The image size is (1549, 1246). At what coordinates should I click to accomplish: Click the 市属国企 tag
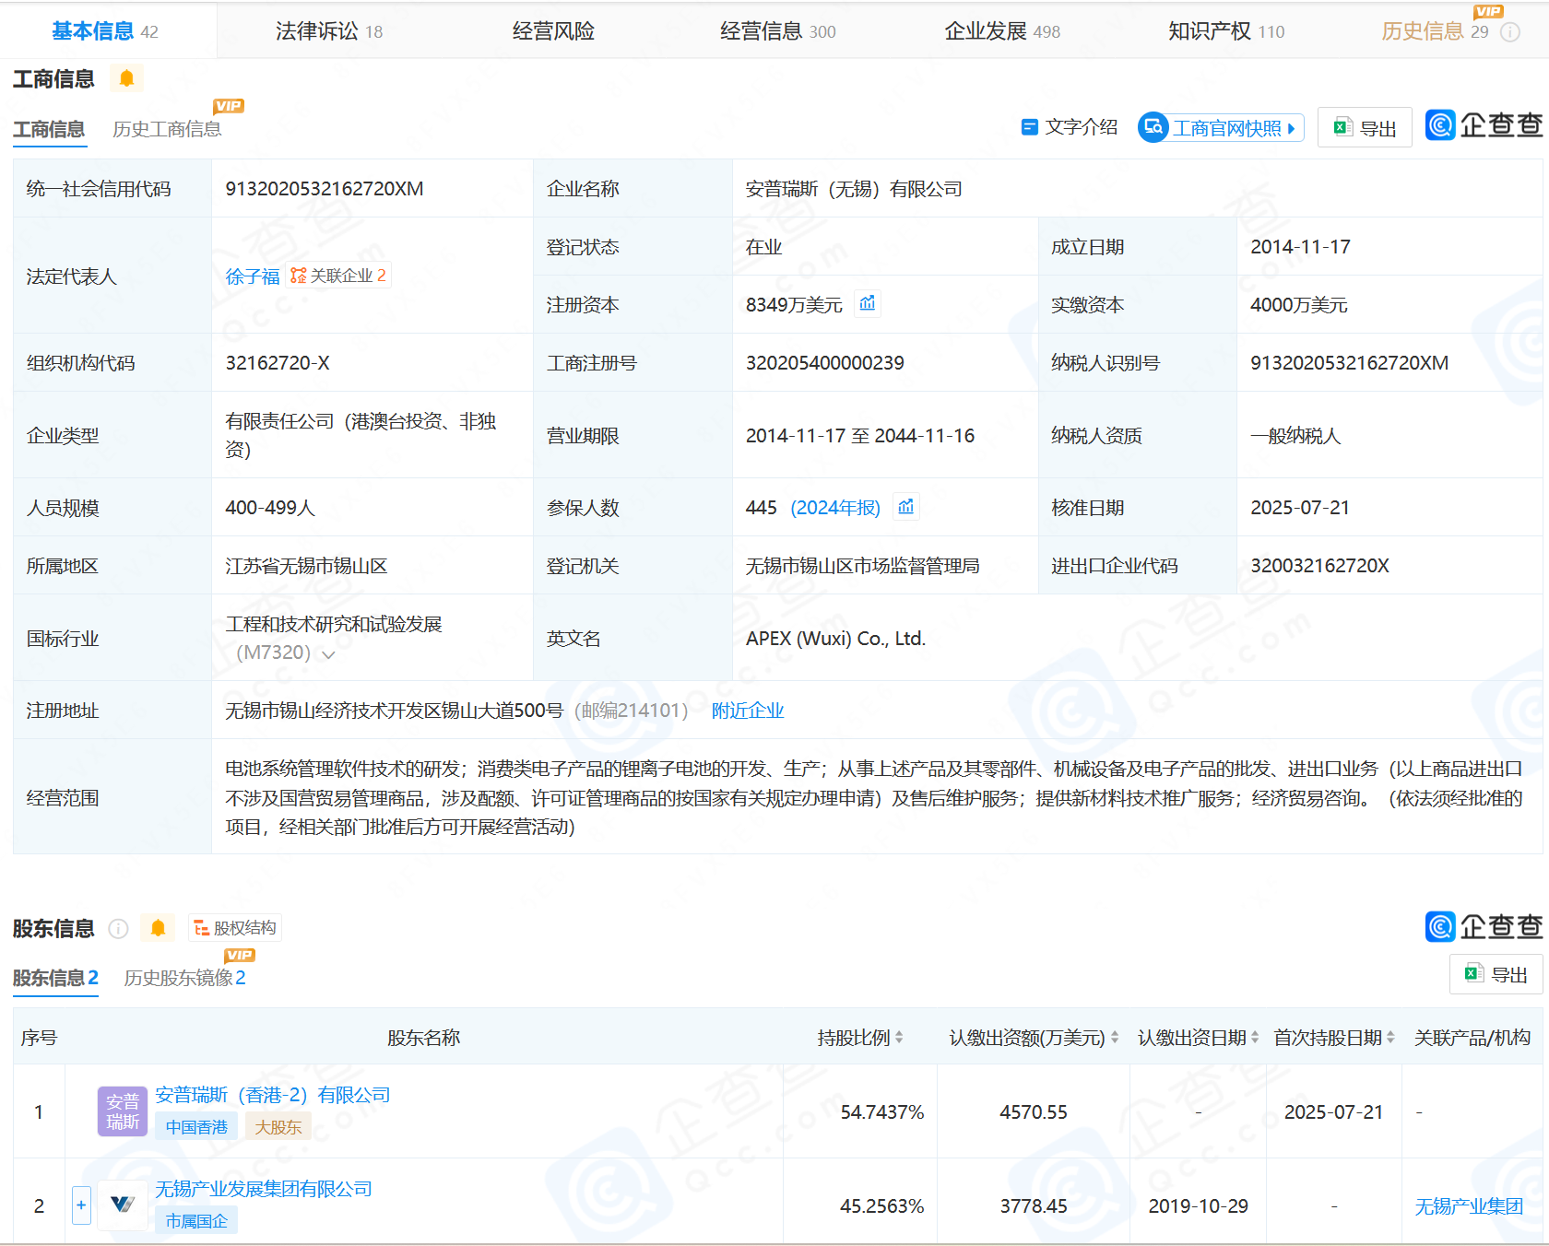196,1220
